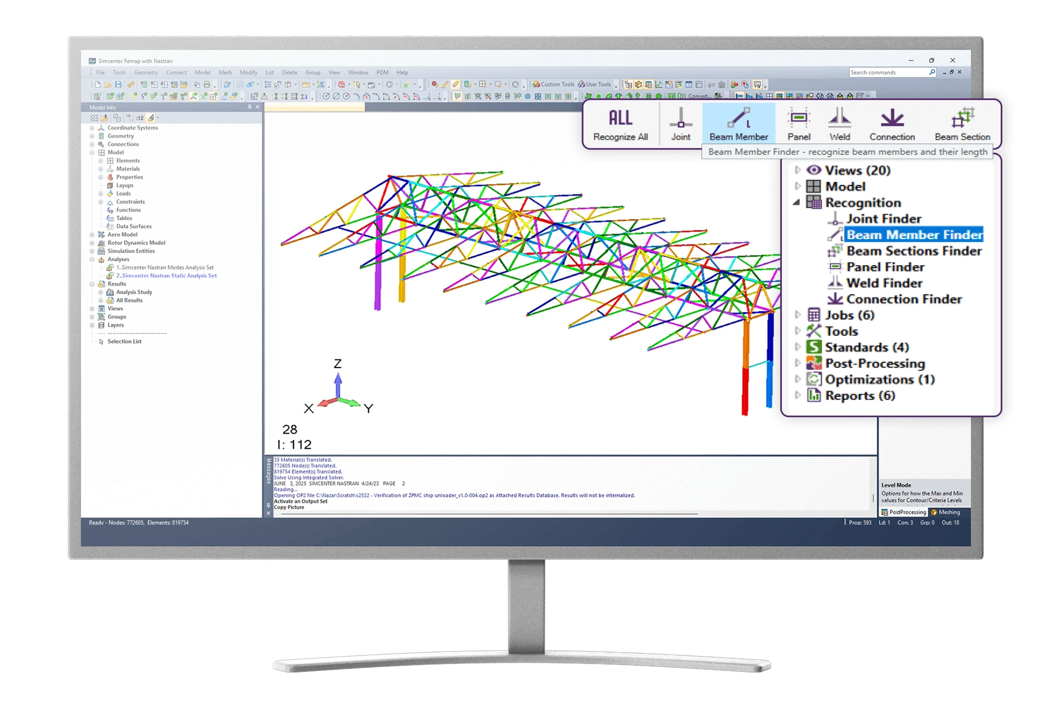Viewport: 1038px width, 709px height.
Task: Click the User Tools toolbar button
Action: [594, 84]
